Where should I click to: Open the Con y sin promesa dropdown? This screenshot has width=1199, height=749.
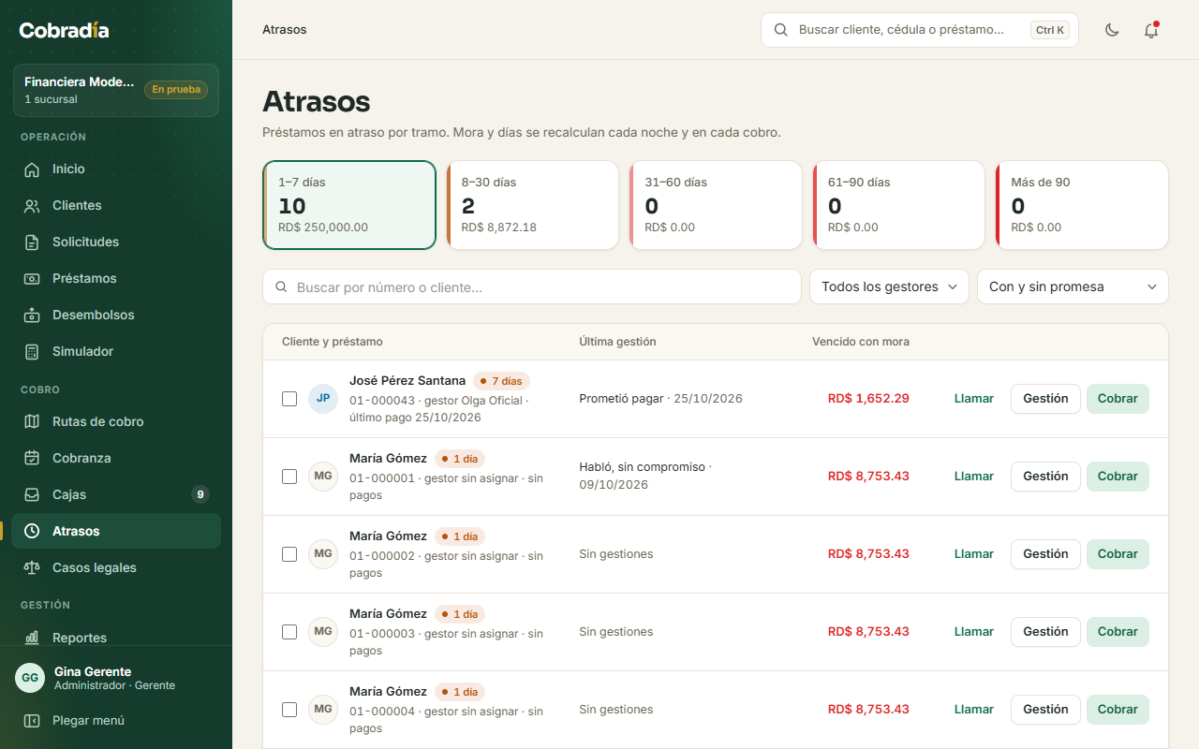(x=1073, y=286)
